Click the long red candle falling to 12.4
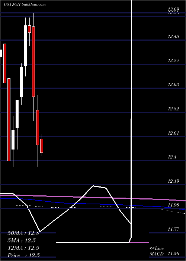Image resolution: width=186 pixels, height=261 pixels. pos(9,120)
